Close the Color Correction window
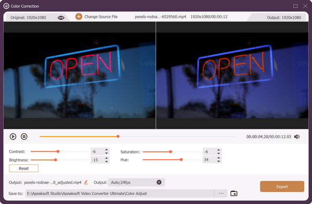 pyautogui.click(x=305, y=6)
